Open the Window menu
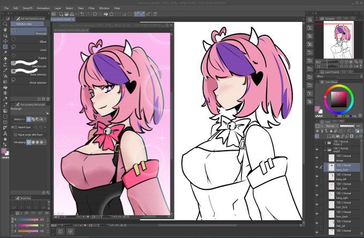 (x=104, y=8)
